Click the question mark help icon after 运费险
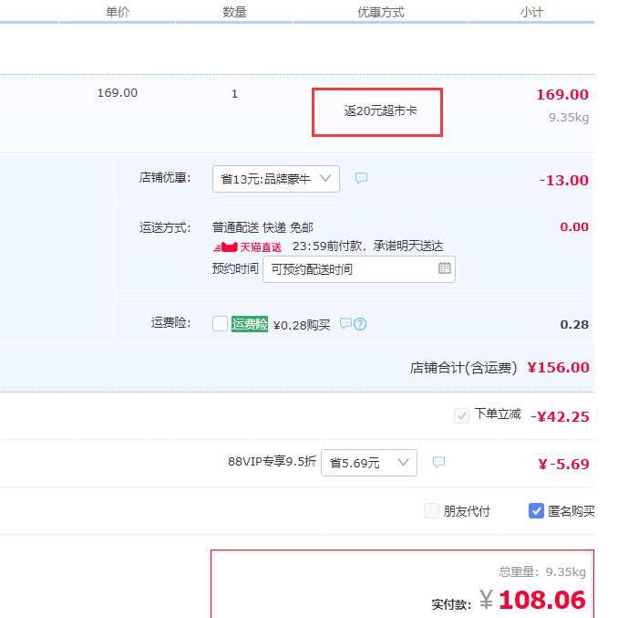Viewport: 618px width, 618px height. pyautogui.click(x=360, y=324)
